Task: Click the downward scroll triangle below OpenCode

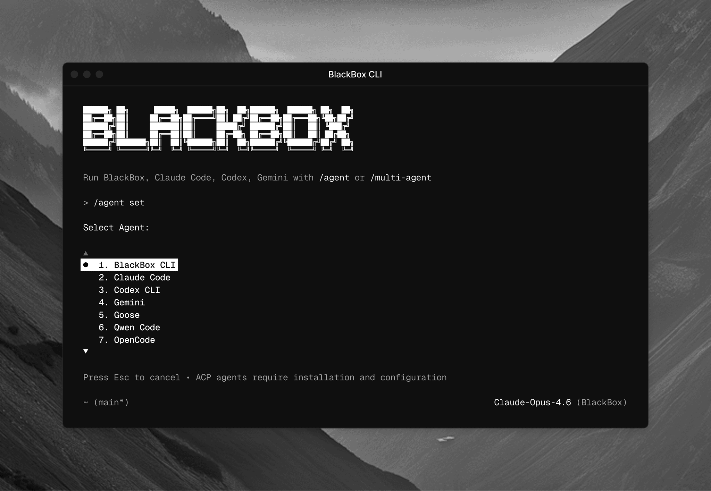Action: pyautogui.click(x=85, y=352)
